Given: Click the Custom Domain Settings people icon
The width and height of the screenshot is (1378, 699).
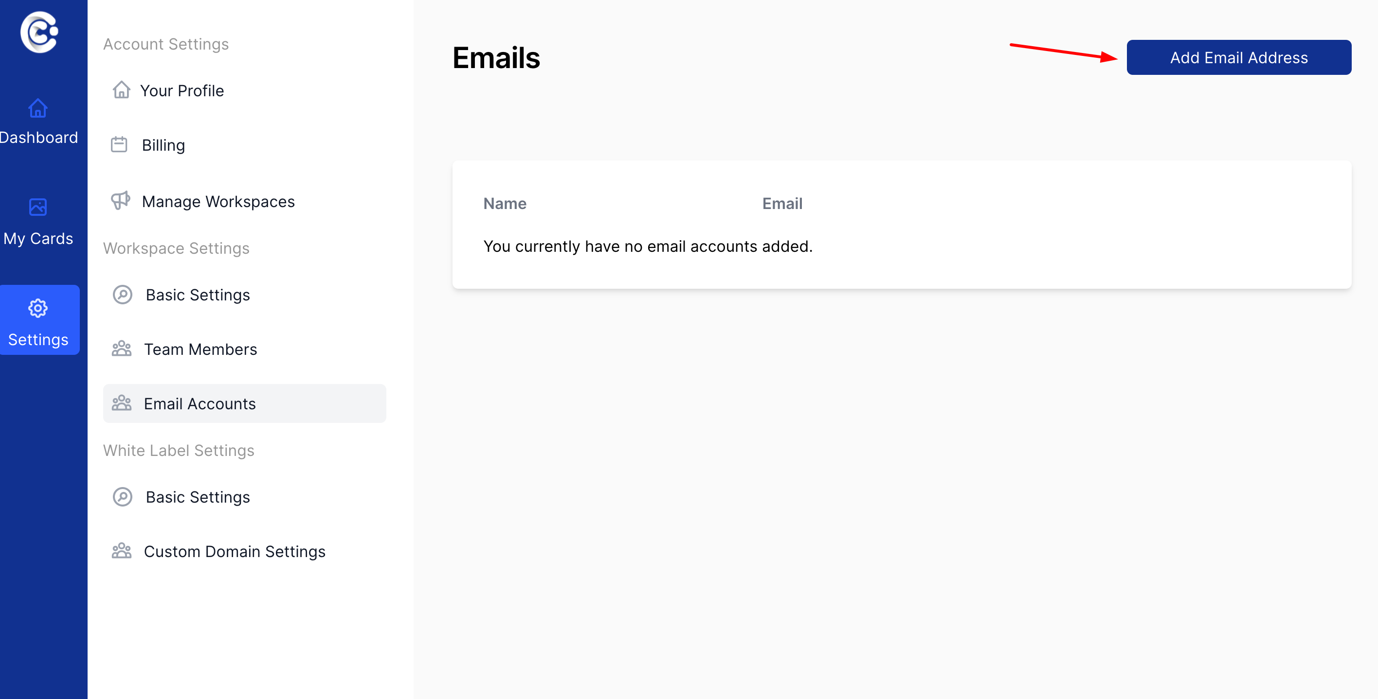Looking at the screenshot, I should point(122,550).
